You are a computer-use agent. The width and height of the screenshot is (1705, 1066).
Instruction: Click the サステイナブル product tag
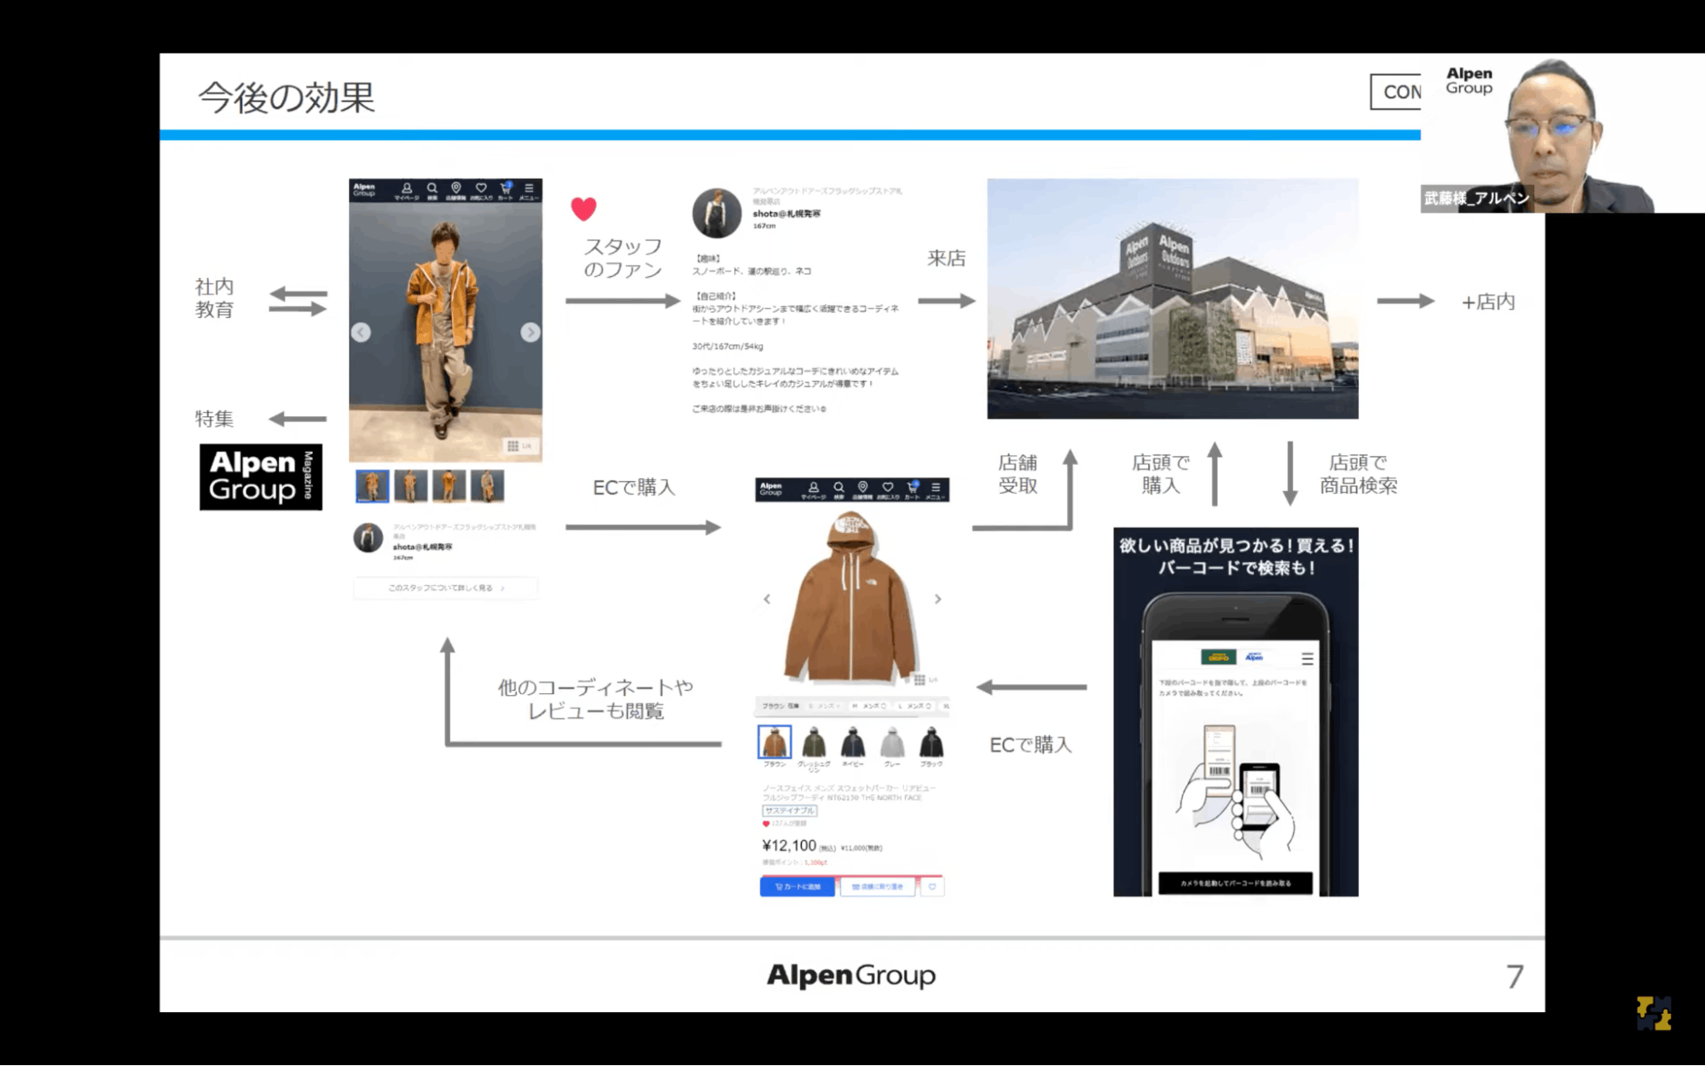(789, 811)
